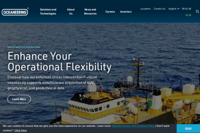Image resolution: width=200 pixels, height=133 pixels.
Task: Open Website Privacy and Cookies Policy link
Action: pyautogui.click(x=133, y=126)
